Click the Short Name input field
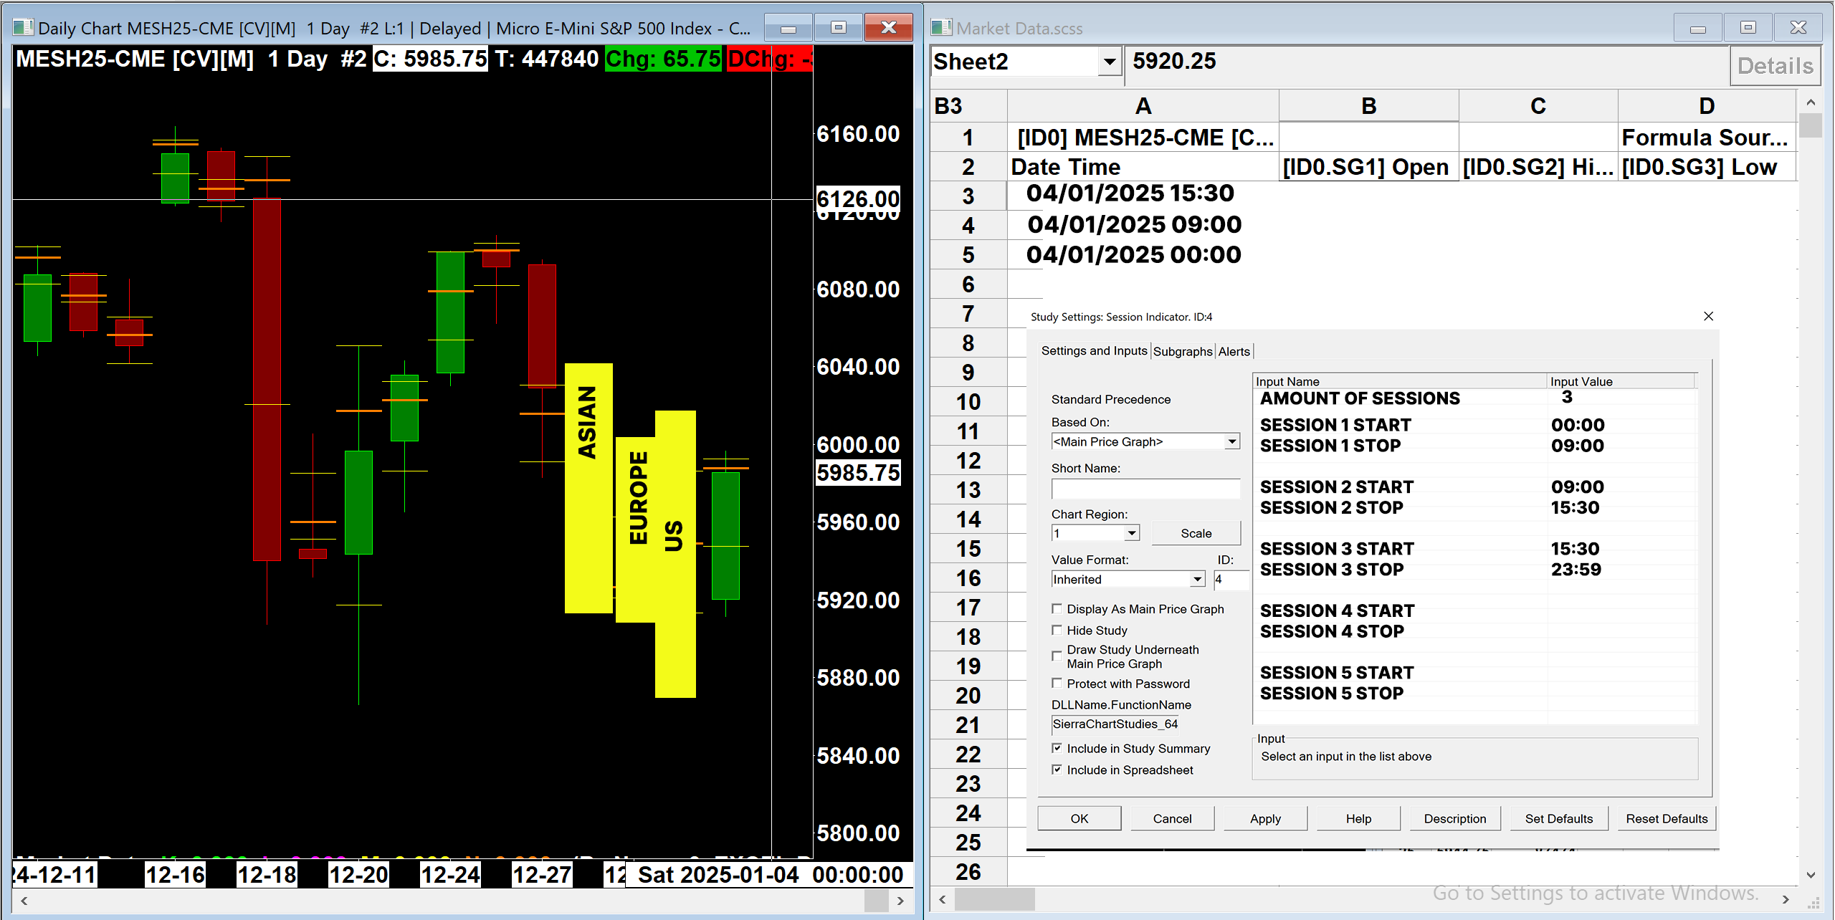This screenshot has height=920, width=1835. (x=1145, y=488)
